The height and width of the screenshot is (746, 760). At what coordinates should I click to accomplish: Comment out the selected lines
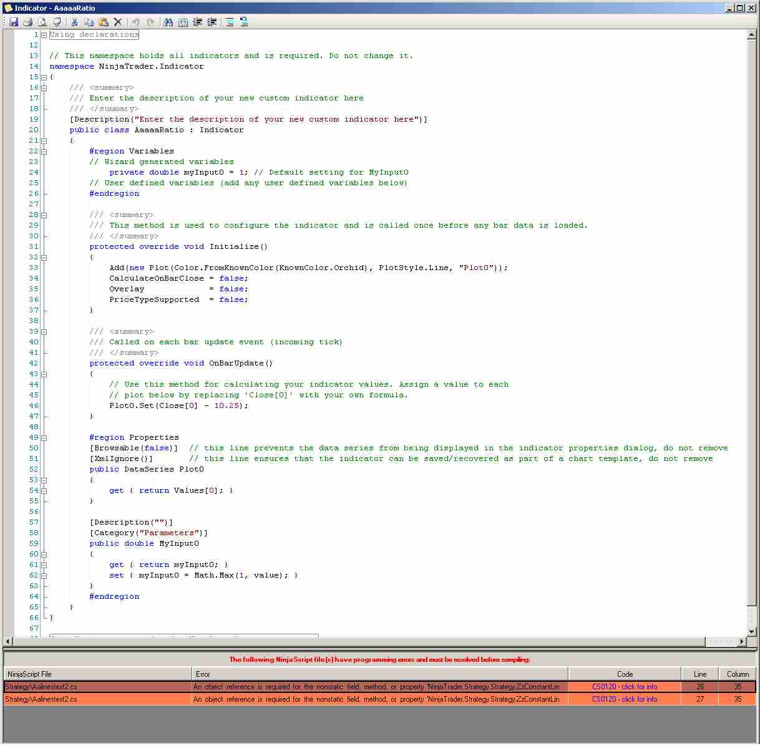click(x=230, y=22)
